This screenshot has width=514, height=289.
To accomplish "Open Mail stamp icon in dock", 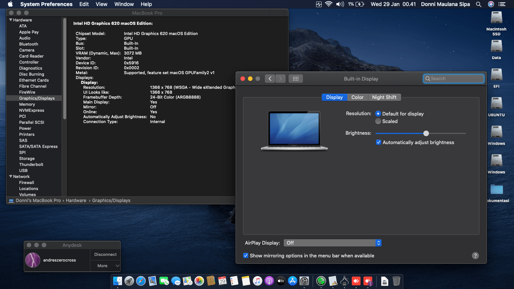I will [x=152, y=281].
